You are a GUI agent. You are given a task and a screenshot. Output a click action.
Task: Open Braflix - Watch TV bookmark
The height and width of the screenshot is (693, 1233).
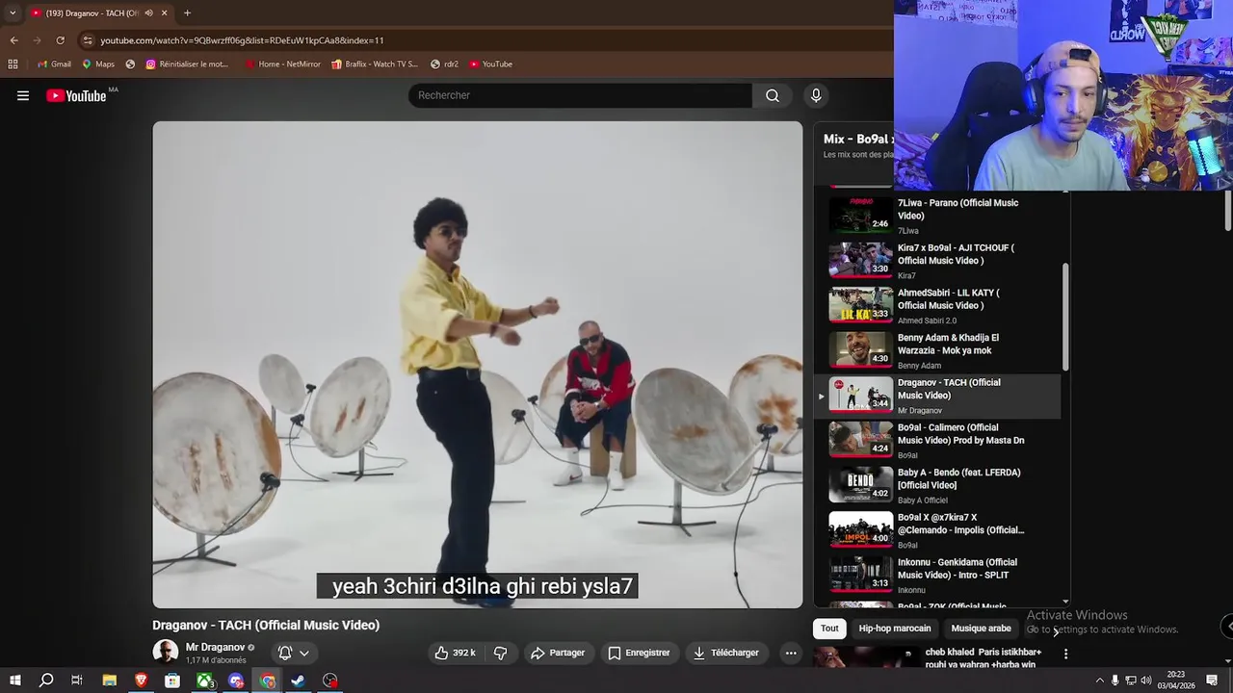374,64
